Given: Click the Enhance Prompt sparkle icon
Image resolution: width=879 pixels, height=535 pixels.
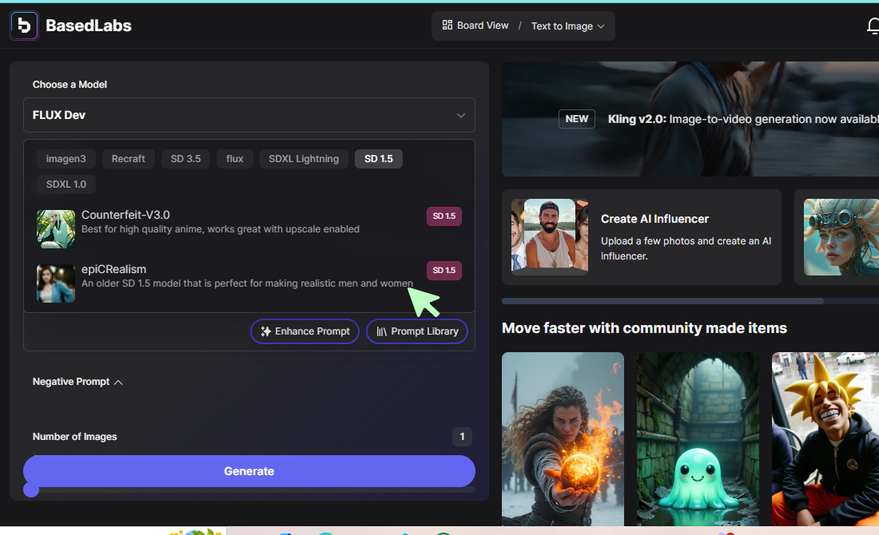Looking at the screenshot, I should coord(266,331).
